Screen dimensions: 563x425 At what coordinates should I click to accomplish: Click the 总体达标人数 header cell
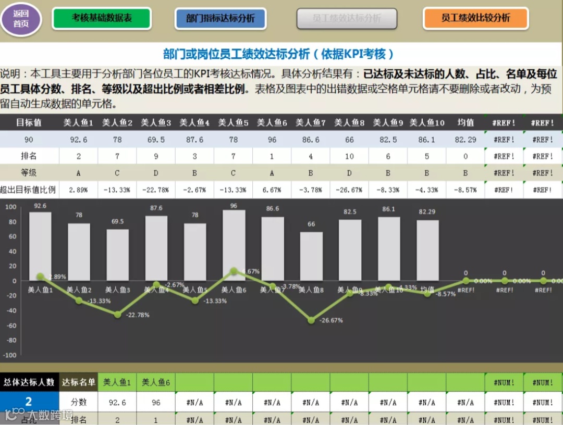[29, 382]
